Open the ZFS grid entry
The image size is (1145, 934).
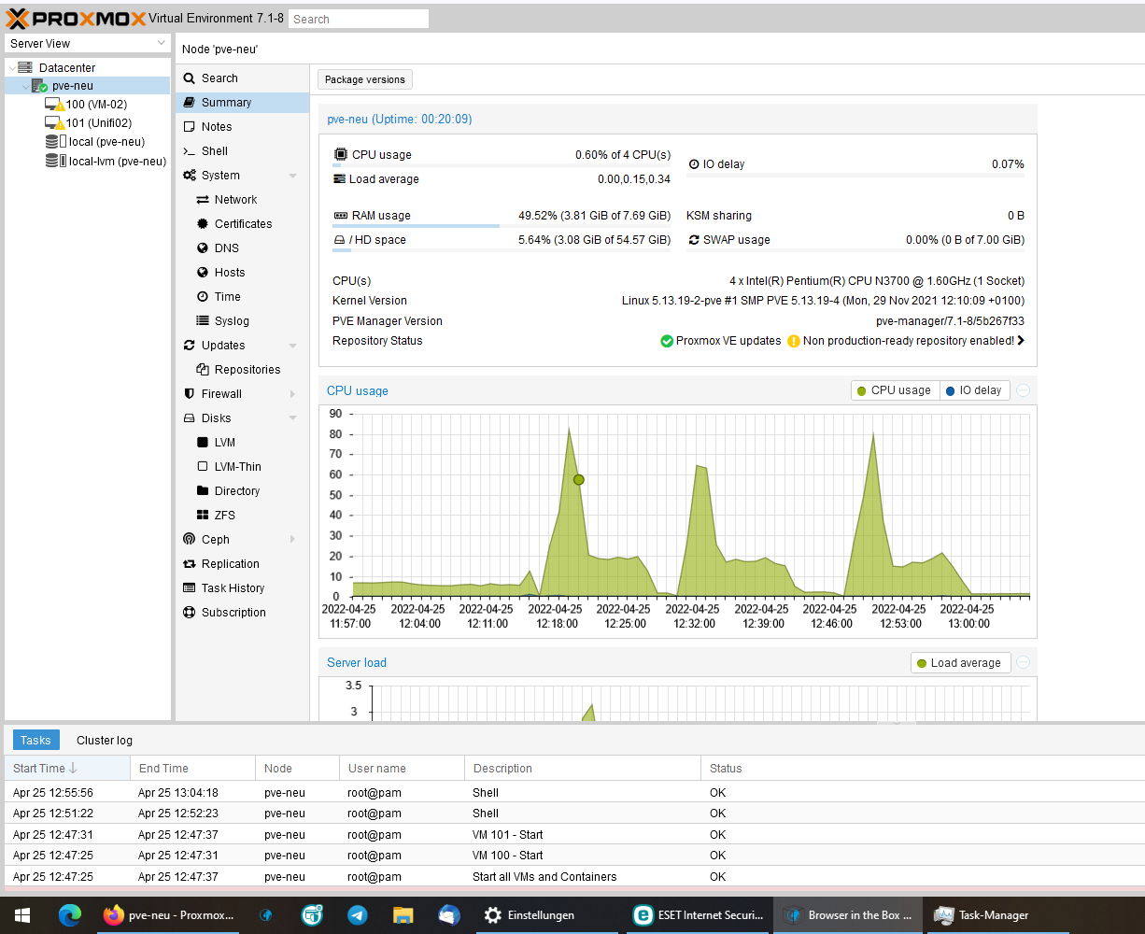[x=242, y=516]
